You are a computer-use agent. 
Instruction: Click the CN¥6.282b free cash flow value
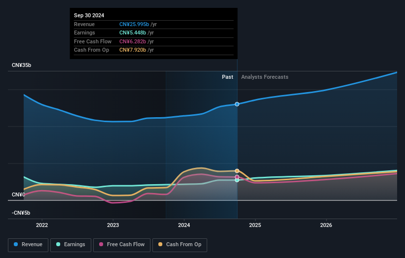(x=133, y=41)
